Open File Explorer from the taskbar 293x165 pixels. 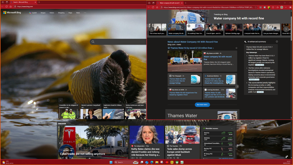coord(157,162)
